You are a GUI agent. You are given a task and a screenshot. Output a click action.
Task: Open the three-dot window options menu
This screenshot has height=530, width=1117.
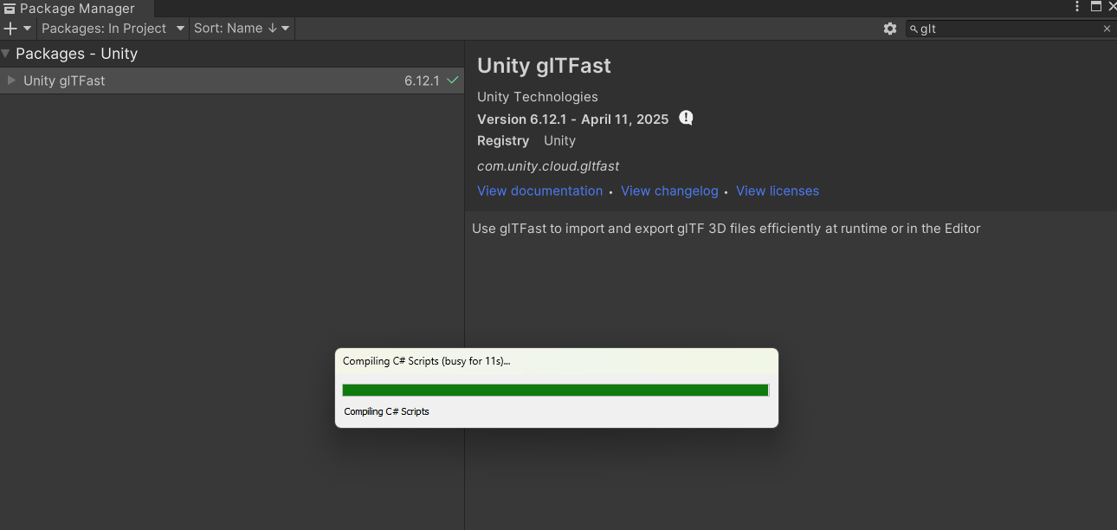point(1077,7)
